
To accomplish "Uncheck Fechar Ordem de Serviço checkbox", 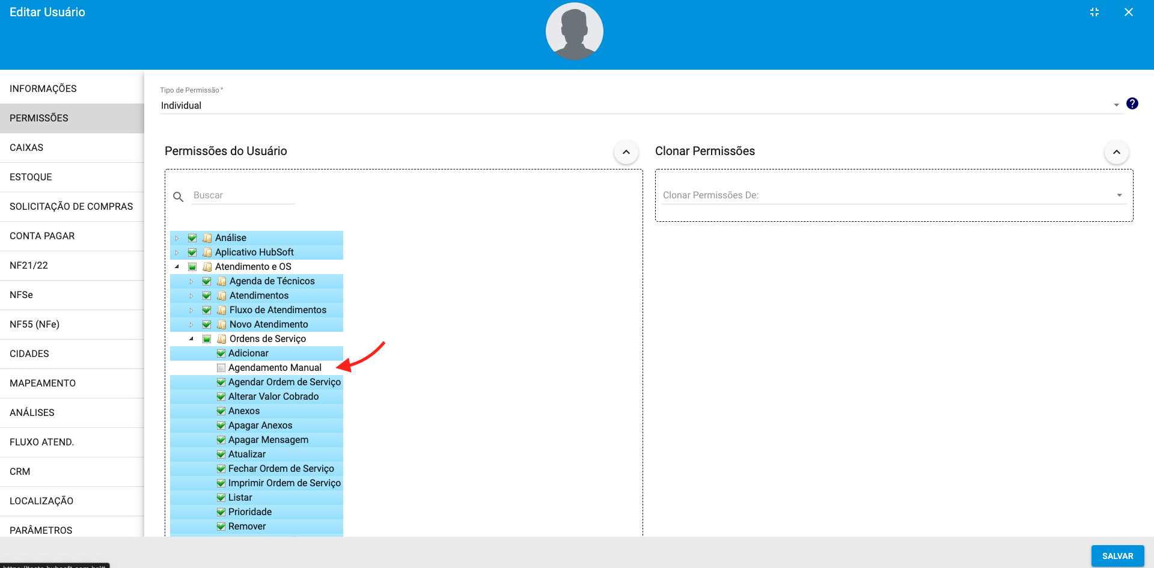I will click(x=221, y=469).
